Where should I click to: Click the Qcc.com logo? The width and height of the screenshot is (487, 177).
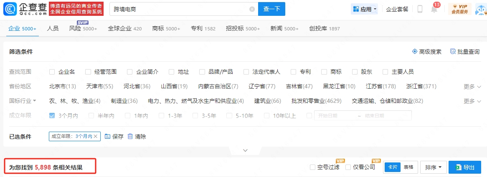[x=25, y=9]
